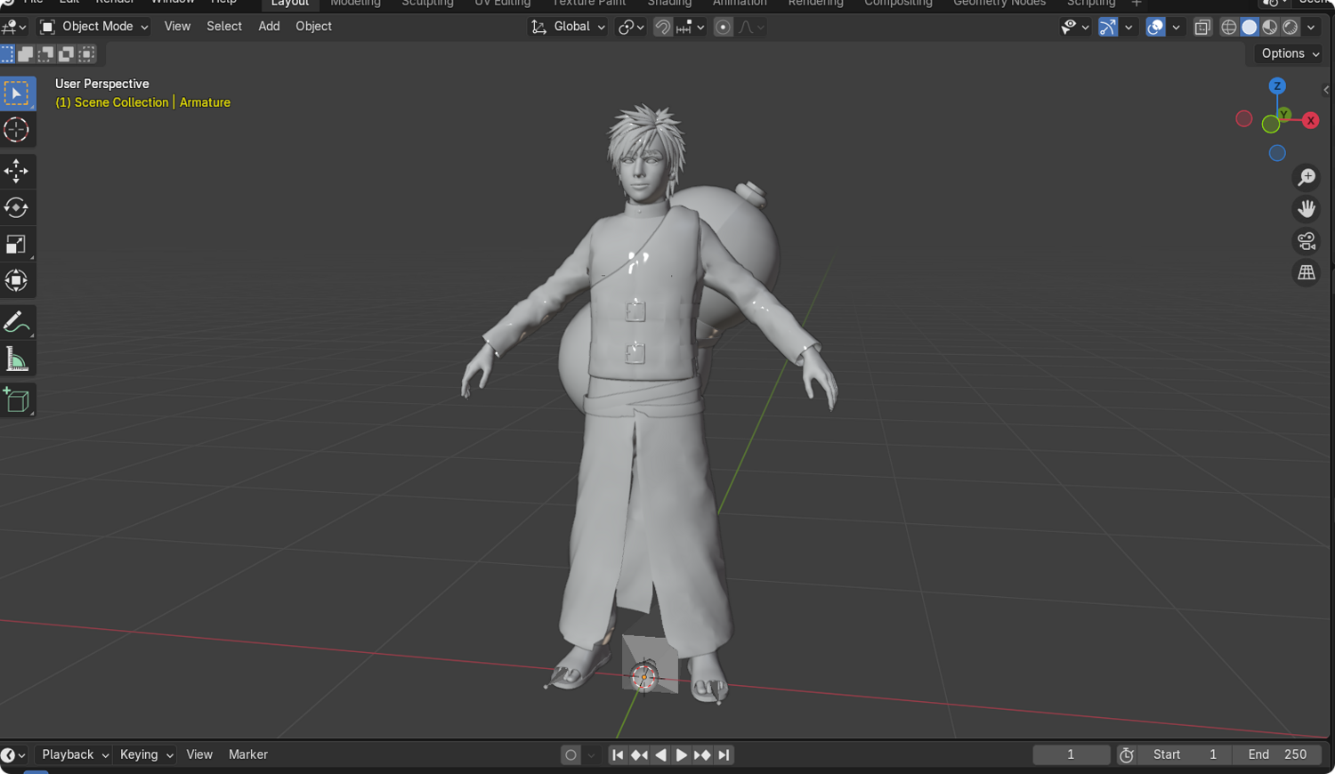1335x774 pixels.
Task: Open the 3D viewport View menu
Action: pos(177,27)
